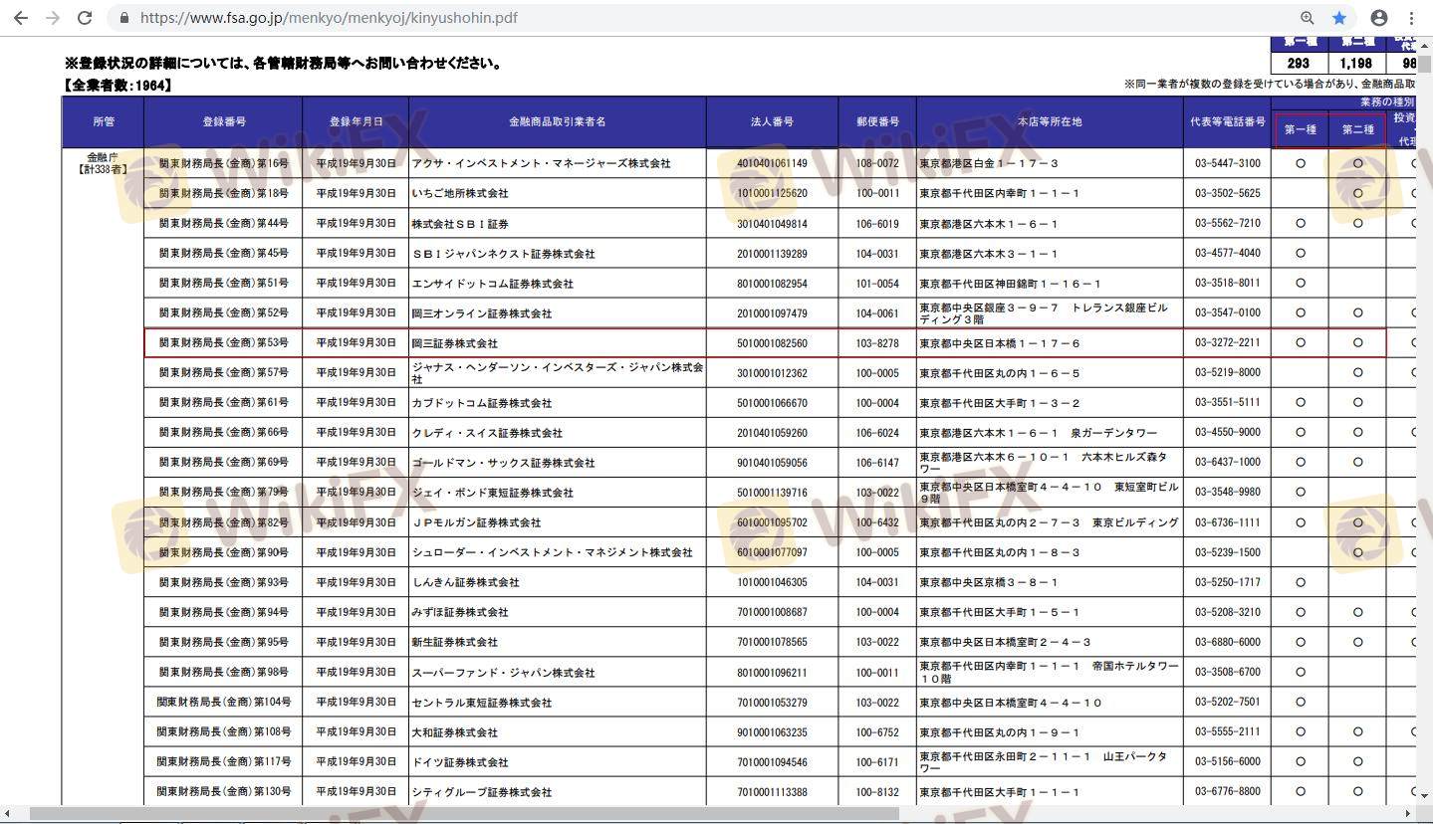Go back to the previous page
This screenshot has width=1433, height=824.
20,18
